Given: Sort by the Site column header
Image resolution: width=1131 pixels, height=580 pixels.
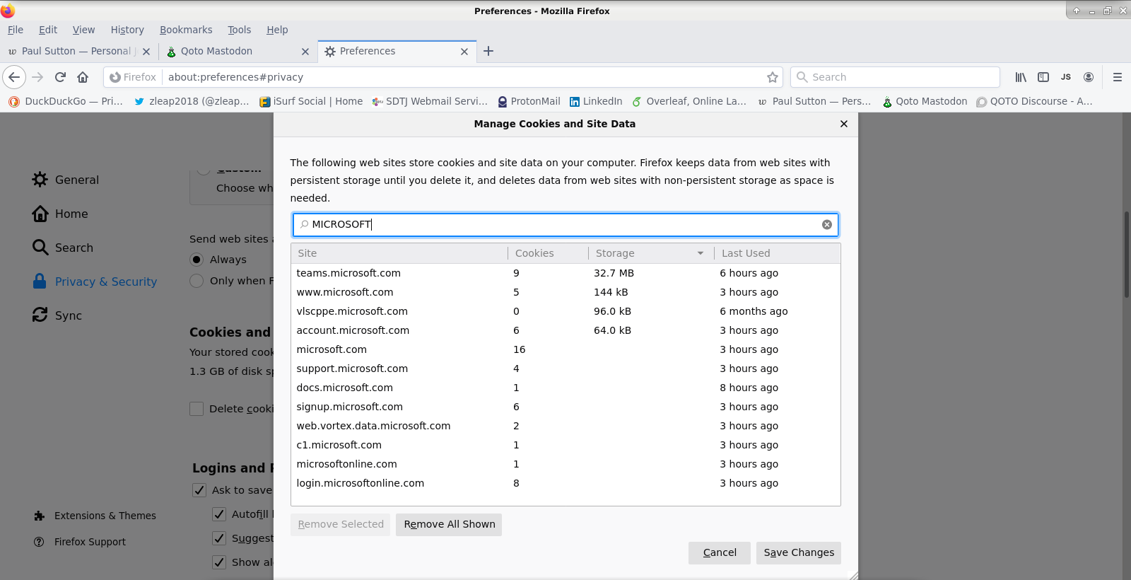Looking at the screenshot, I should coord(399,253).
